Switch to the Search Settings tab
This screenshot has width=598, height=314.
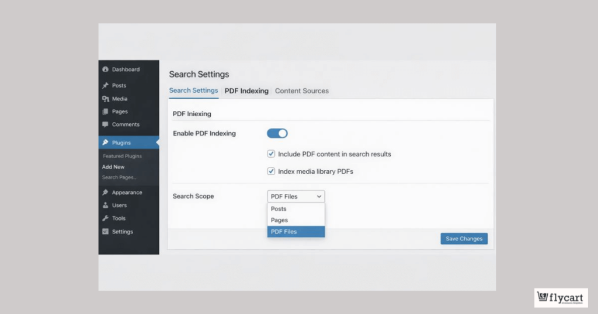coord(193,90)
